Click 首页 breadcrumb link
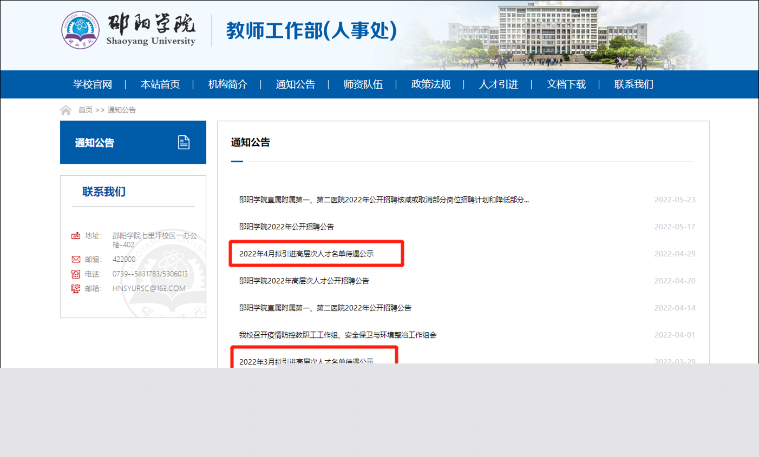Viewport: 759px width, 457px height. pyautogui.click(x=86, y=110)
